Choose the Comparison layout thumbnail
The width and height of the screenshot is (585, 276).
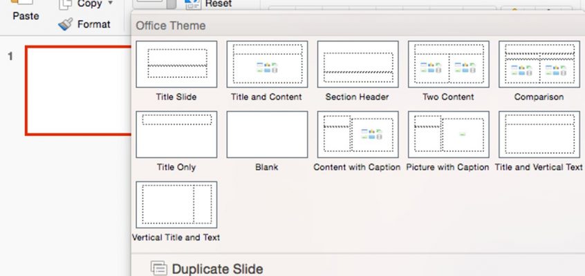click(x=539, y=64)
